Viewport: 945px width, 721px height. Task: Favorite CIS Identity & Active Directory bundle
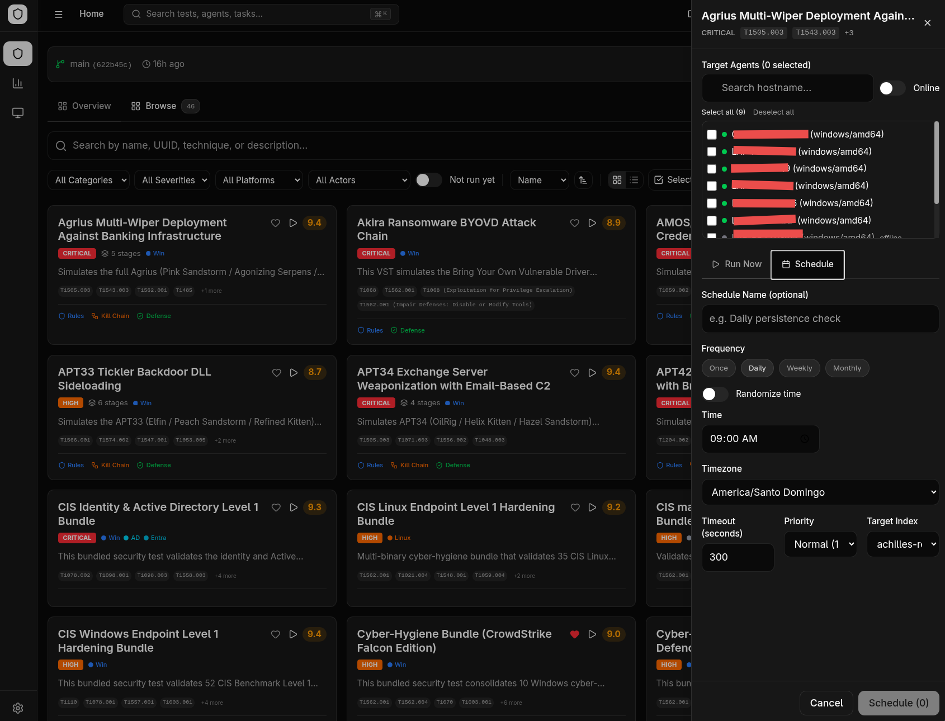(x=276, y=507)
